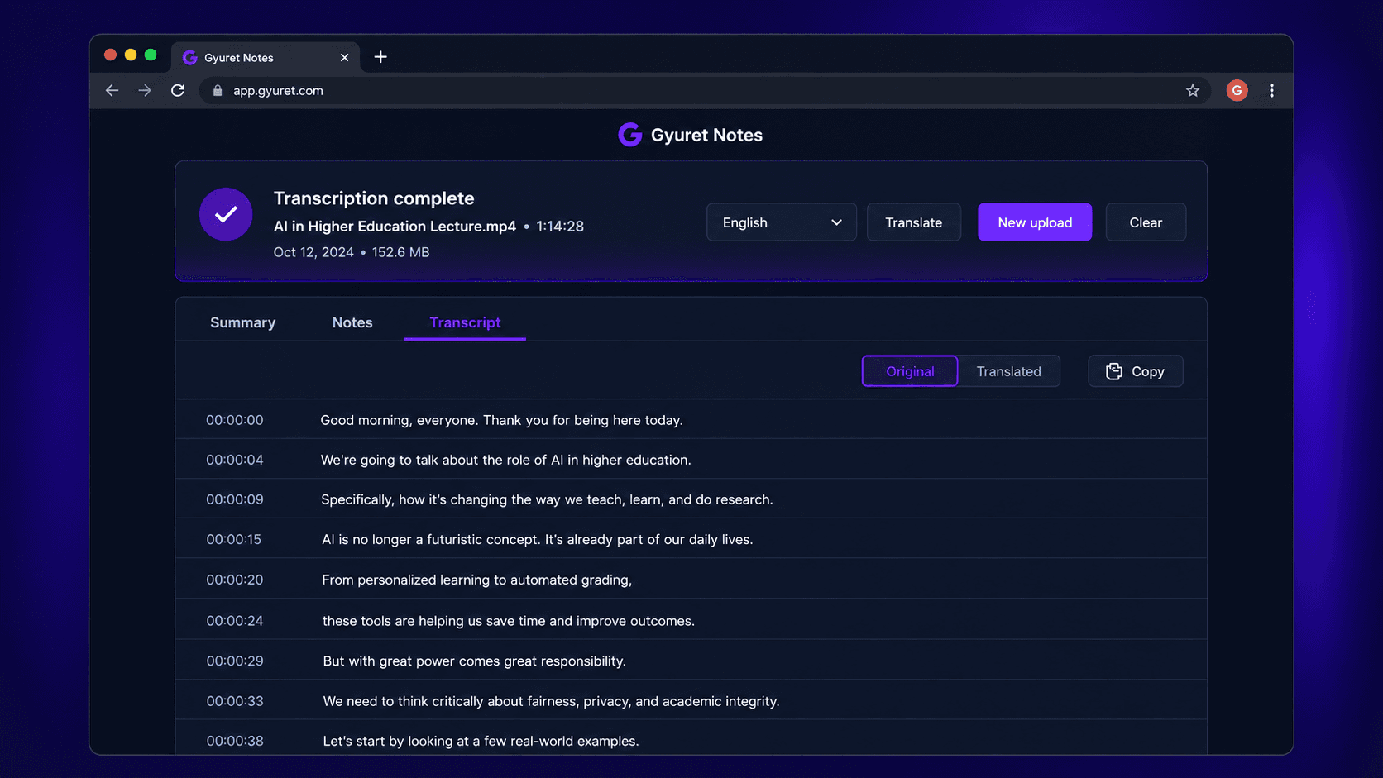This screenshot has height=778, width=1383.
Task: Select the Transcript tab
Action: (465, 322)
